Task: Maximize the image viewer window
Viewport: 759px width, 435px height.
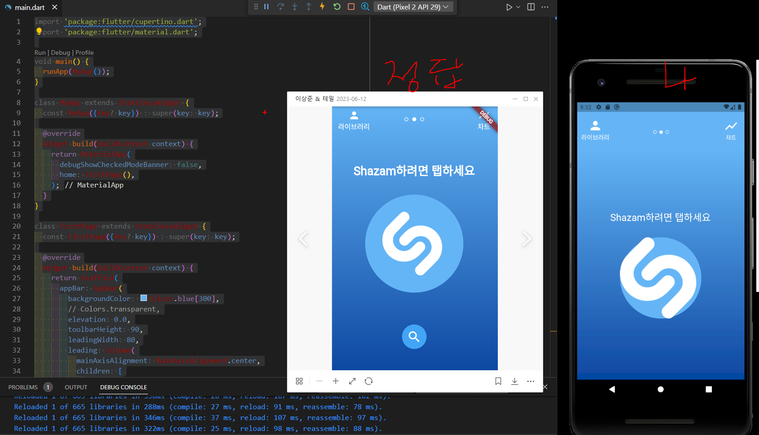Action: (525, 99)
